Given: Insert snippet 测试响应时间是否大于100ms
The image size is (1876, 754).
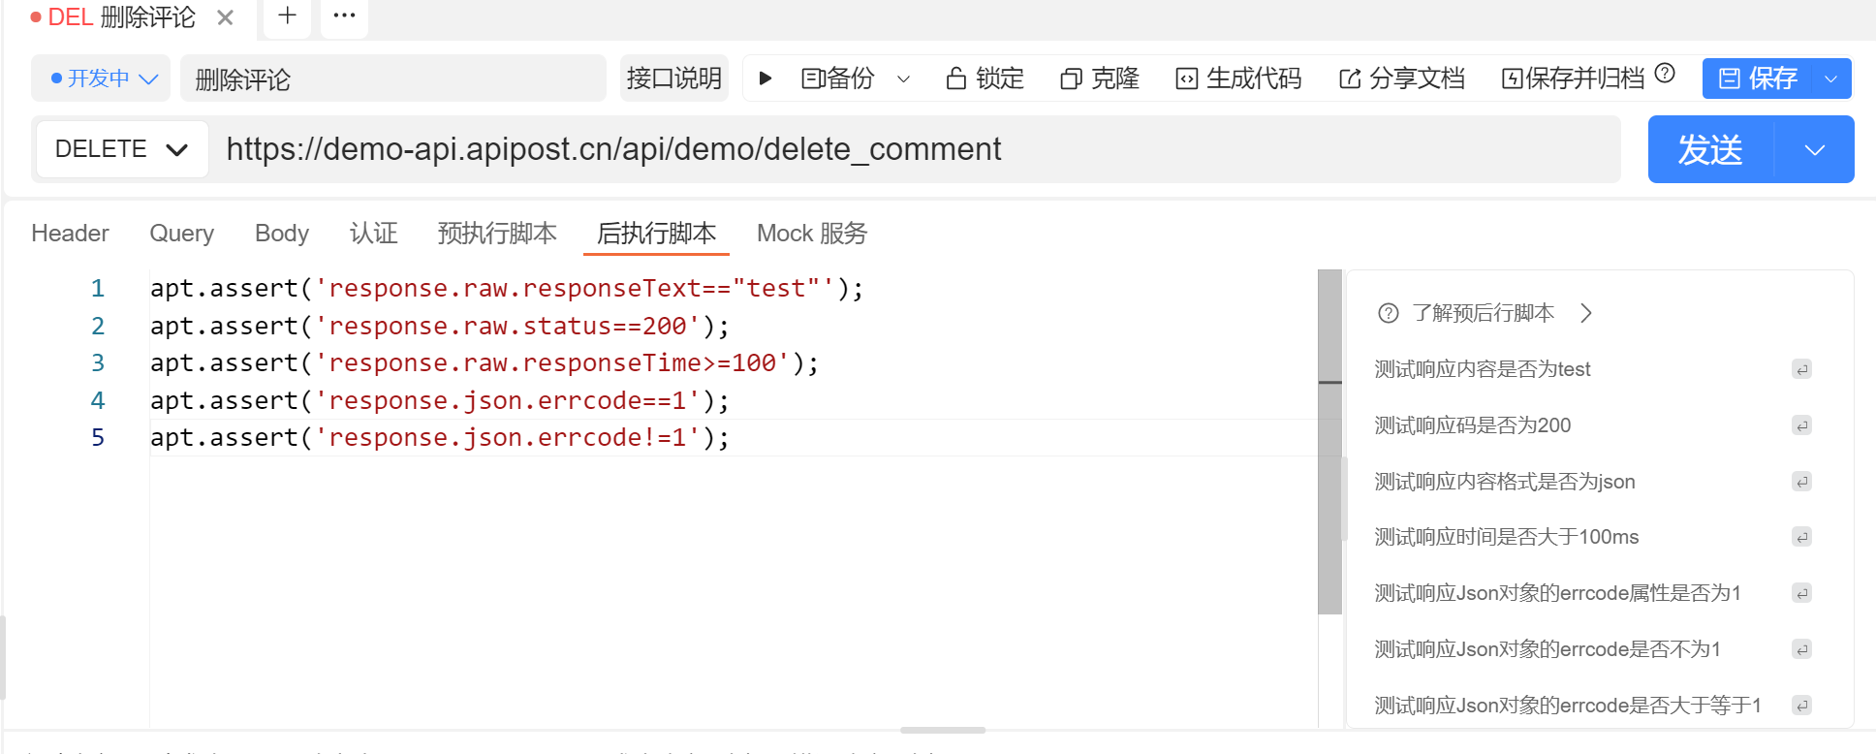Looking at the screenshot, I should coord(1507,537).
